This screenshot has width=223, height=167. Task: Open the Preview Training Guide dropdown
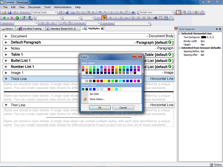pos(56,13)
